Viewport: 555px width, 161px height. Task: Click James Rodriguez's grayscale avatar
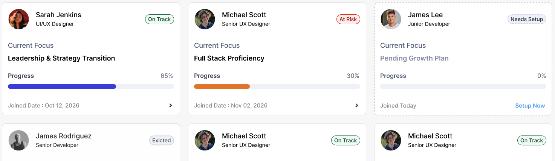coord(19,140)
